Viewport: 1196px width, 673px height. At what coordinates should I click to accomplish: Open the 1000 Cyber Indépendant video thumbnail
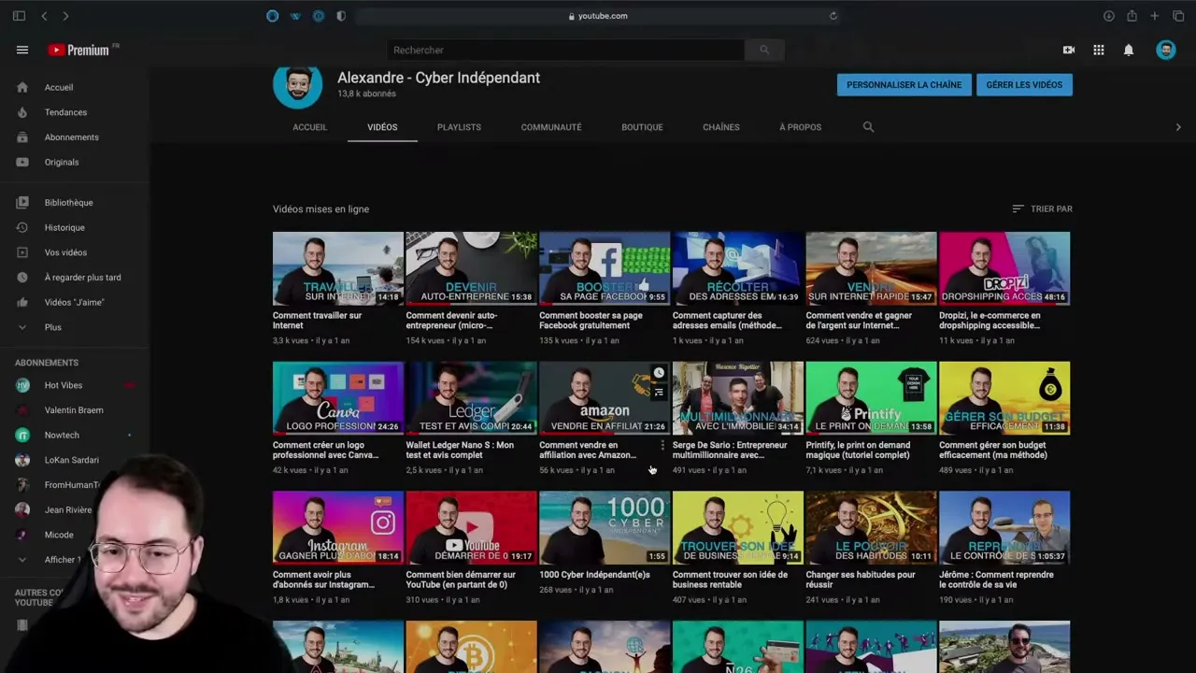coord(605,526)
